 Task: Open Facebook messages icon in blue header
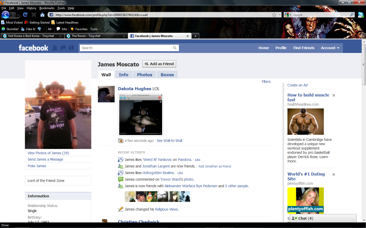[x=63, y=48]
